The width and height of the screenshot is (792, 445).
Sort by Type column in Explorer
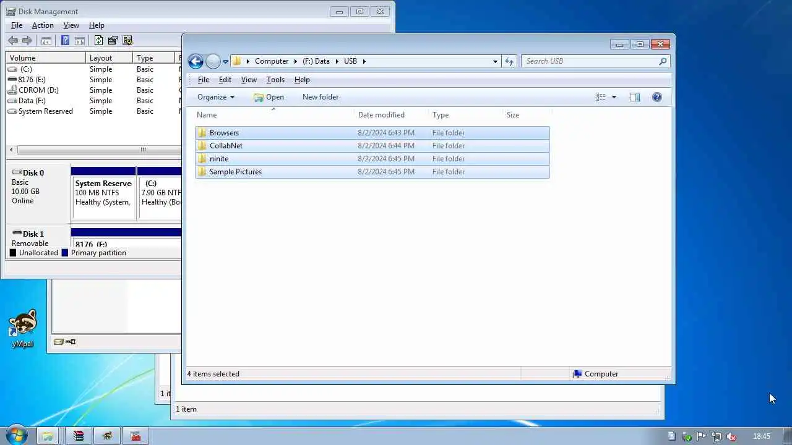click(x=466, y=115)
